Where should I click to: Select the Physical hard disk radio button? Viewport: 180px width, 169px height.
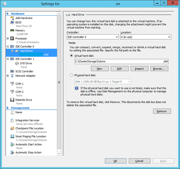[x=71, y=75]
